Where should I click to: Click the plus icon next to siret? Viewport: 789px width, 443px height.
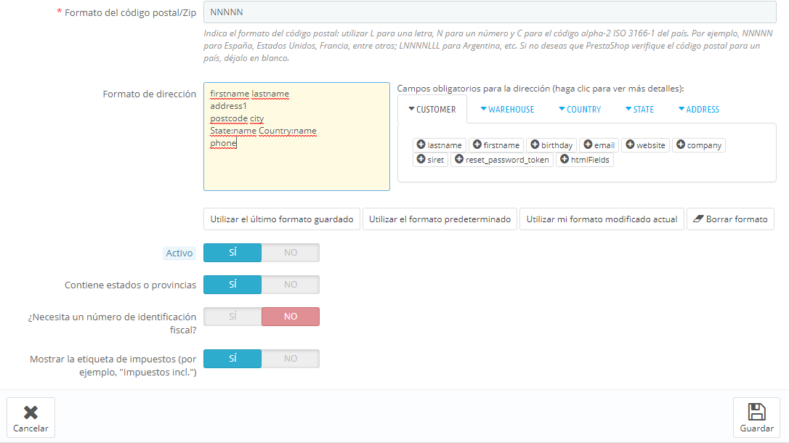click(421, 160)
